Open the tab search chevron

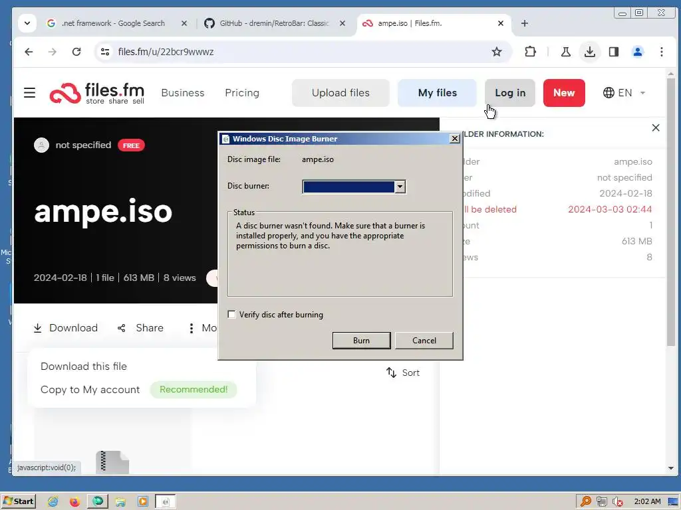tap(27, 23)
